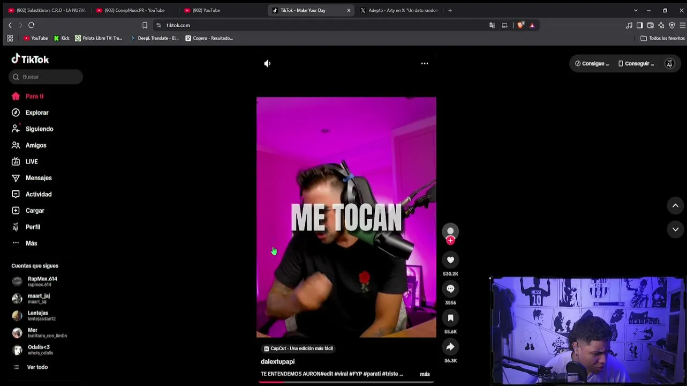Click the Conseguir app button
The image size is (687, 386).
tap(636, 63)
